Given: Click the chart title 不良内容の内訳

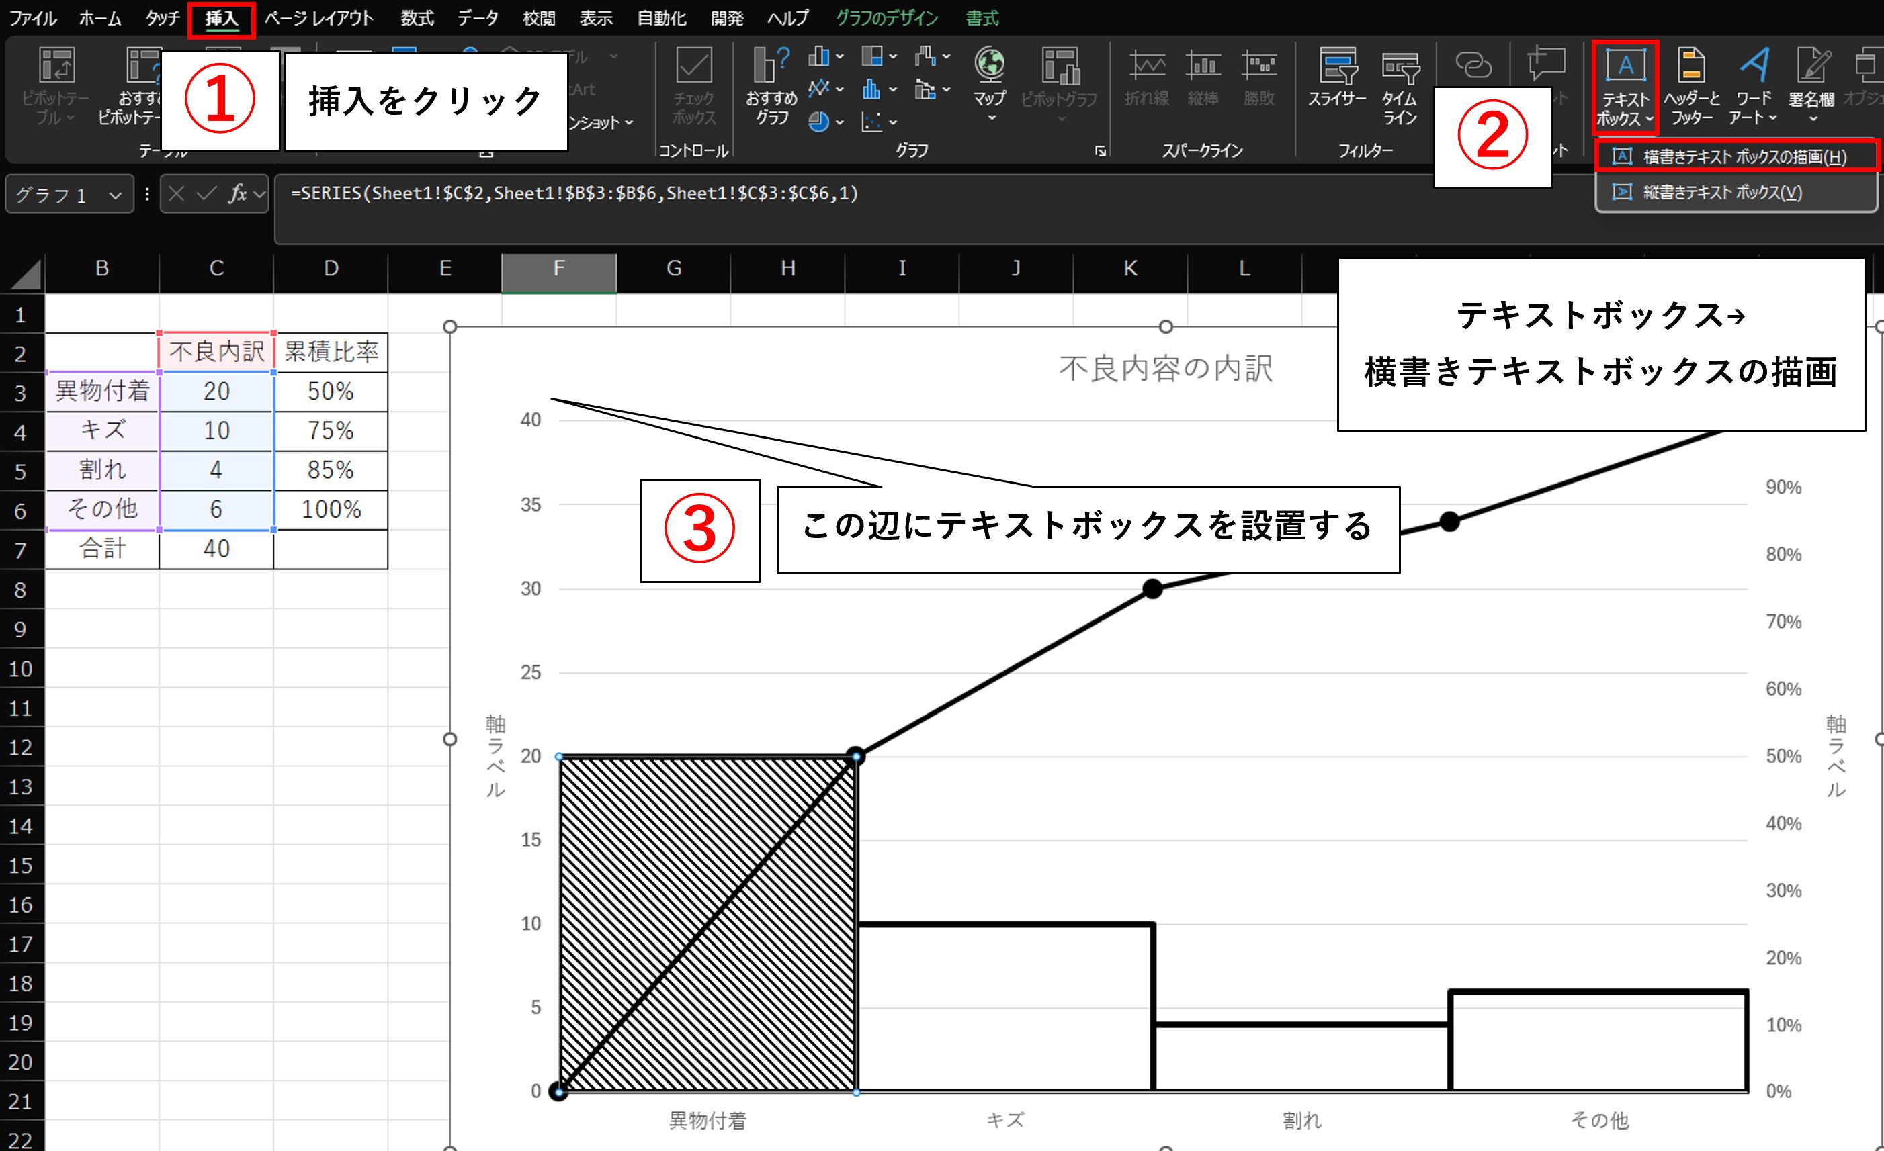Looking at the screenshot, I should [1165, 369].
